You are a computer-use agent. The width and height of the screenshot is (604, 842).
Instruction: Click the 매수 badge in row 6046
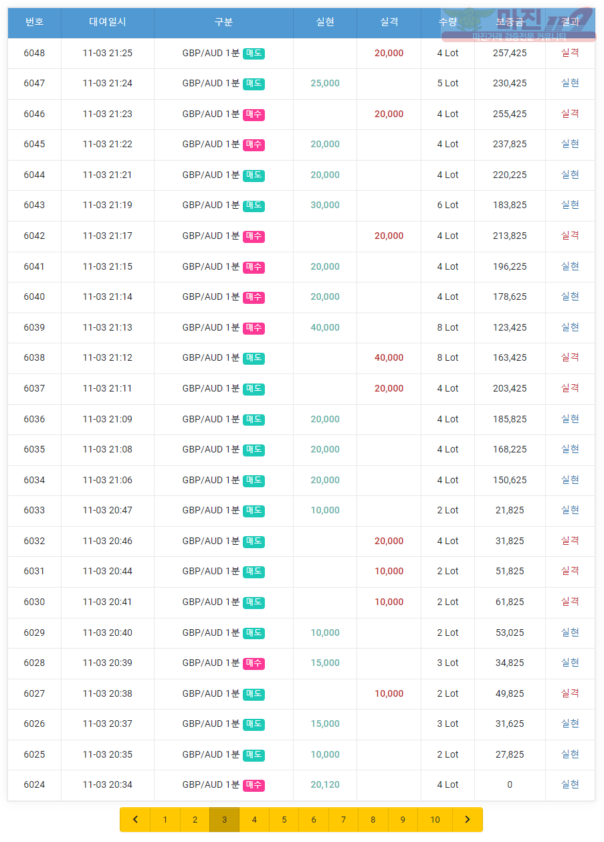tap(254, 114)
